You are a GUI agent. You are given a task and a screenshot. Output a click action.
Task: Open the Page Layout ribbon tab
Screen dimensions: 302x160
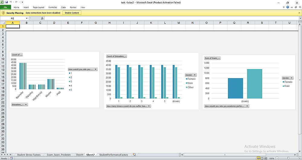coord(39,7)
